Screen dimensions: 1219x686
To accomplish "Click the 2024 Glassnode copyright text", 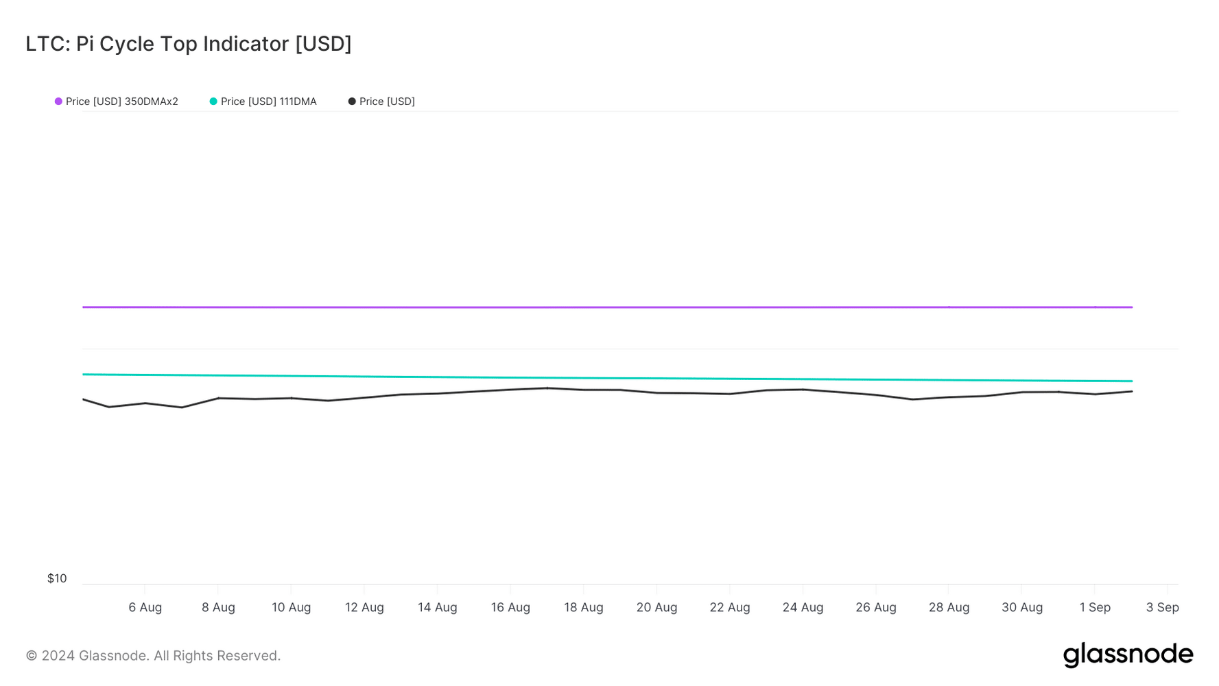I will pyautogui.click(x=153, y=656).
